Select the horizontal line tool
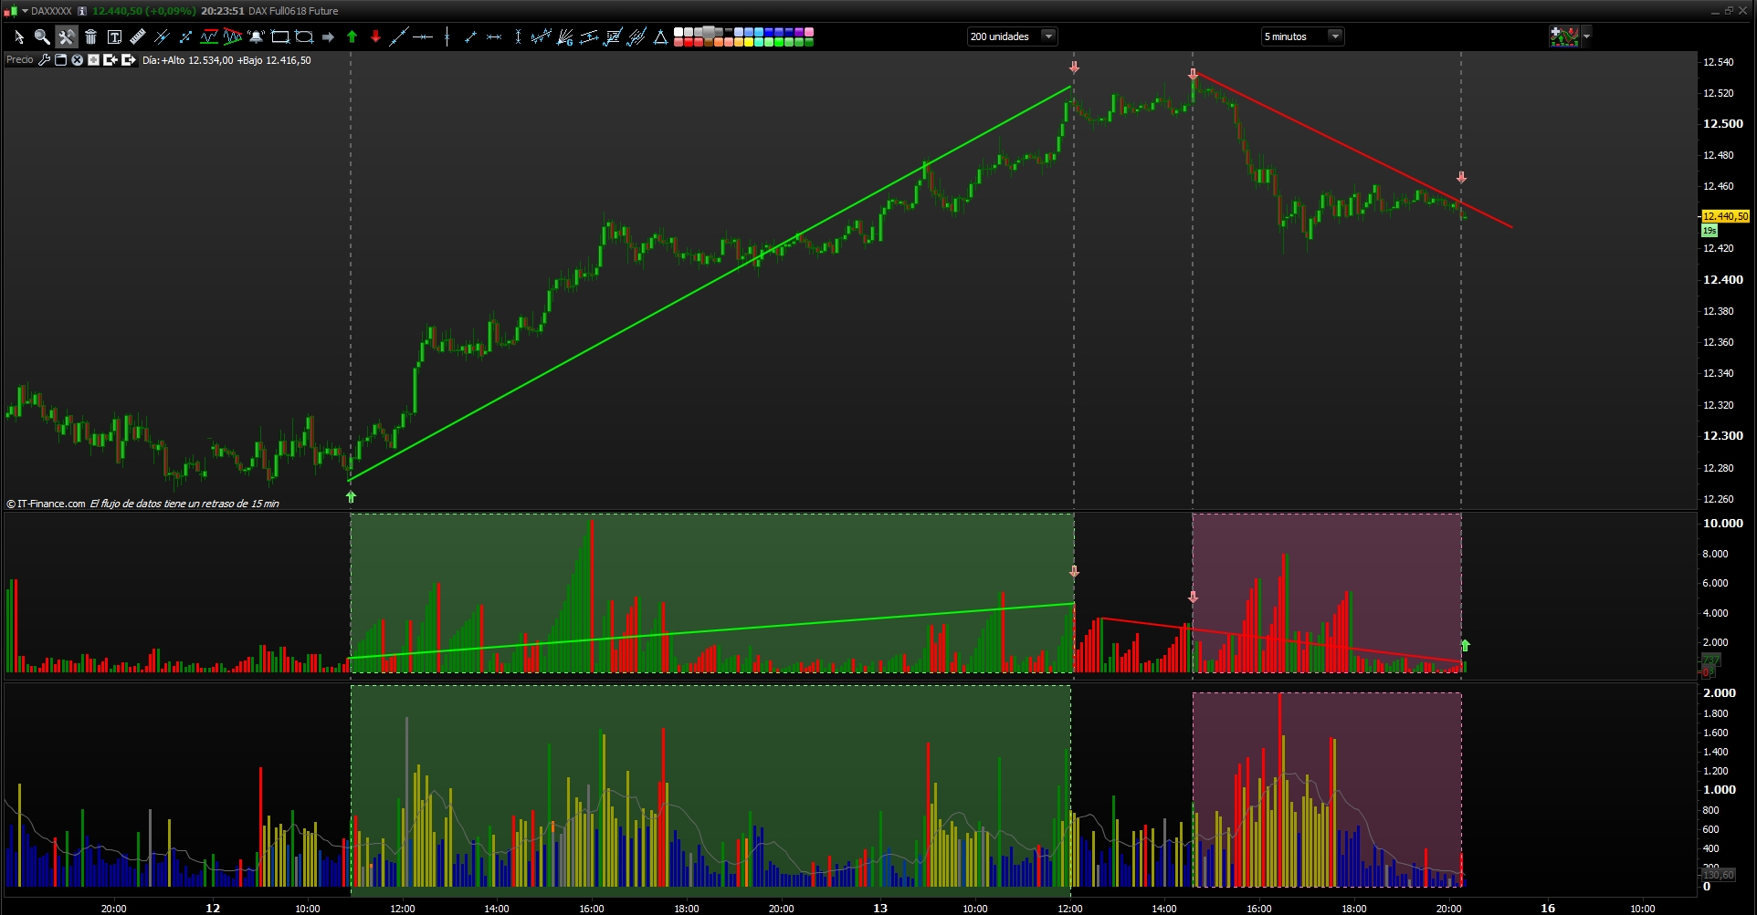Viewport: 1757px width, 915px height. pos(423,36)
